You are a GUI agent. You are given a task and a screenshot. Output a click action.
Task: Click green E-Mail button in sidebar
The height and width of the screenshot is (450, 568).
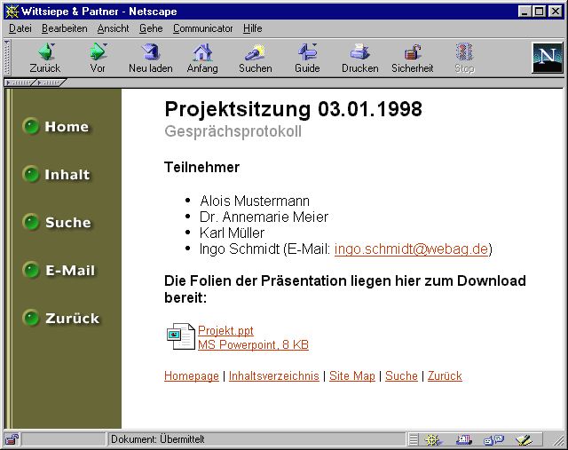tap(59, 271)
